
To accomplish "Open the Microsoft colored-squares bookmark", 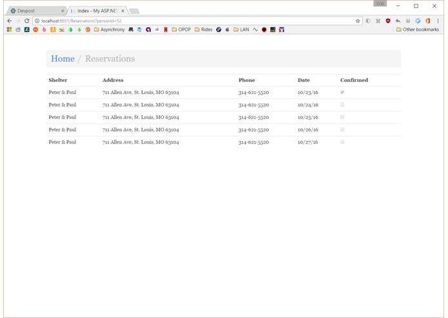I will [9, 30].
